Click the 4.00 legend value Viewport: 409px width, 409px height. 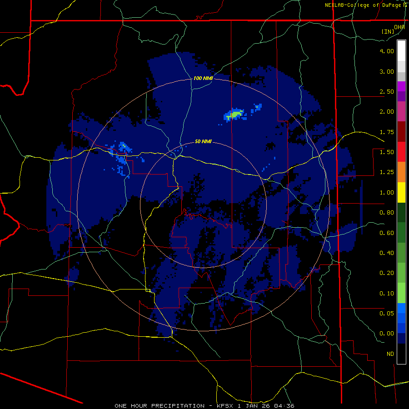387,51
